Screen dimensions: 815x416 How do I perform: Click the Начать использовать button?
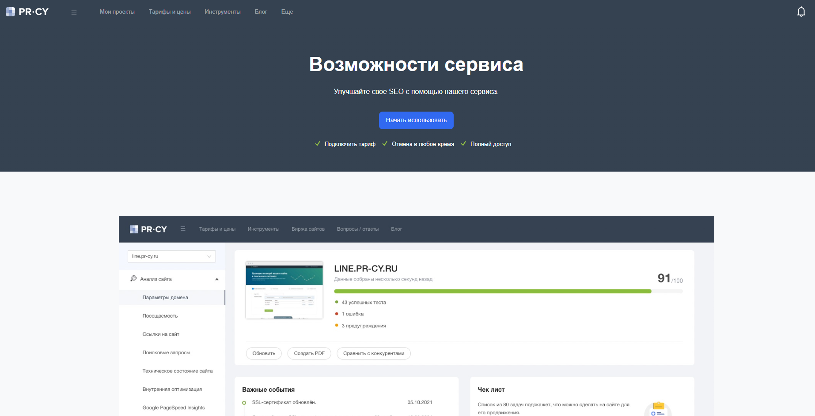click(416, 120)
